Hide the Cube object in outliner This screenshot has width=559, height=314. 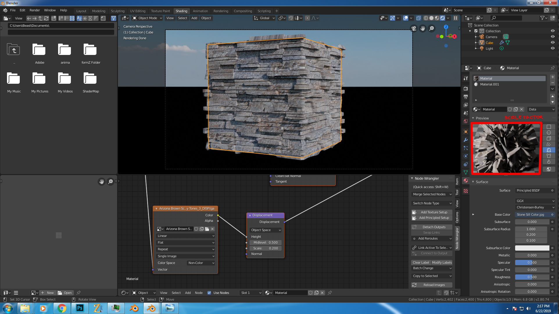pyautogui.click(x=553, y=42)
